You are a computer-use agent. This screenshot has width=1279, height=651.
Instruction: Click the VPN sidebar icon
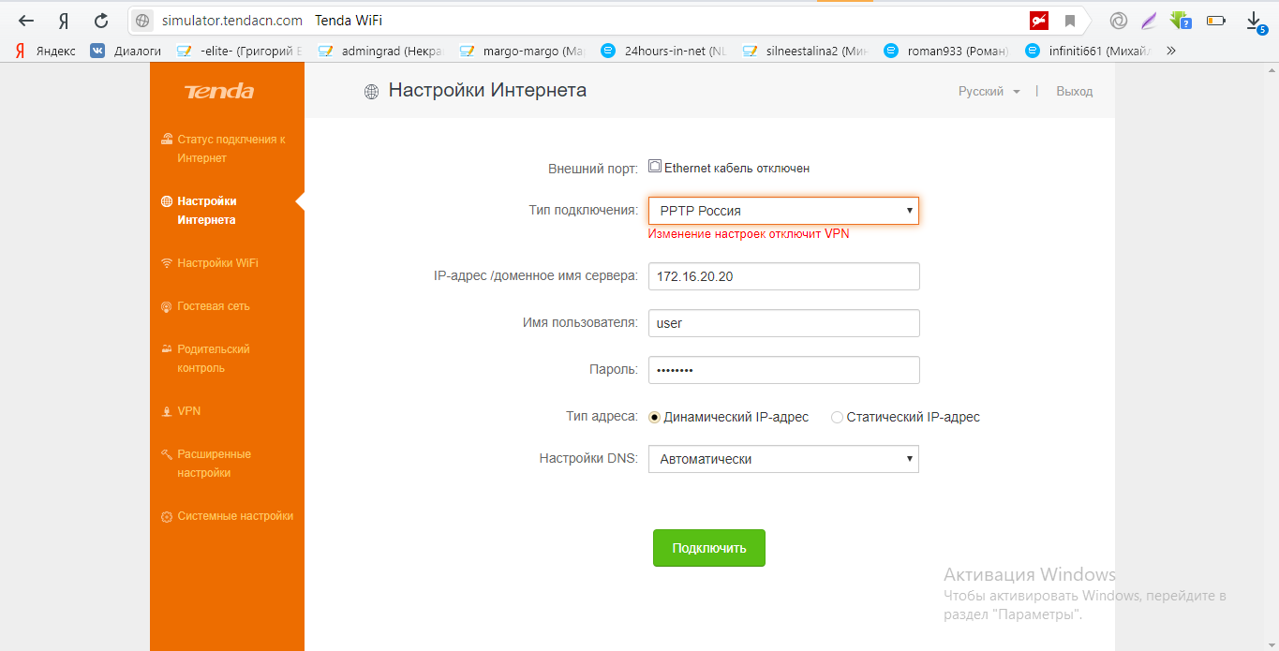[x=167, y=411]
